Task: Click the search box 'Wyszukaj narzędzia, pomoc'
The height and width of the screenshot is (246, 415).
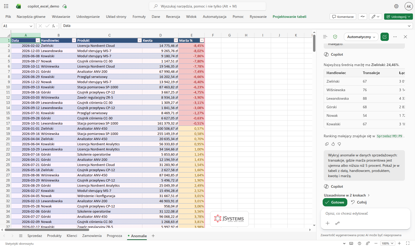Action: pyautogui.click(x=208, y=6)
